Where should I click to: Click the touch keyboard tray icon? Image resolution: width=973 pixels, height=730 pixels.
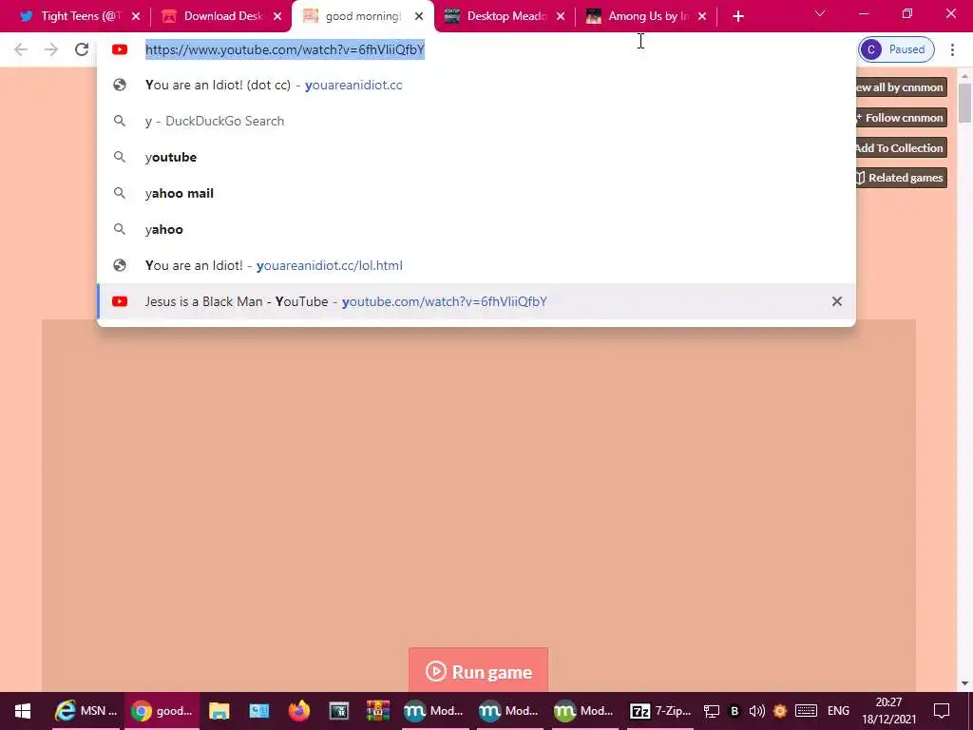point(806,711)
